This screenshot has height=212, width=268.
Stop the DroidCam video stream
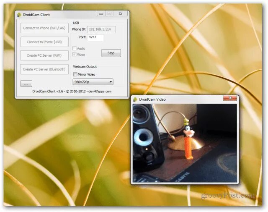(111, 53)
